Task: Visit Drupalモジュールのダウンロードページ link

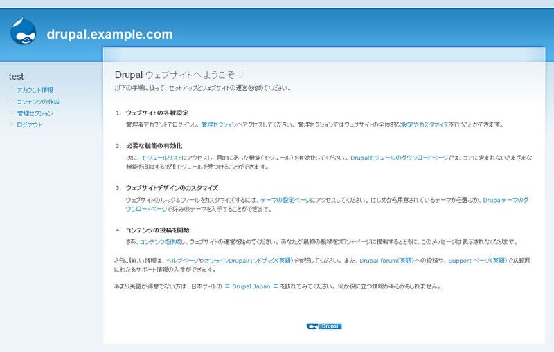Action: (400, 158)
